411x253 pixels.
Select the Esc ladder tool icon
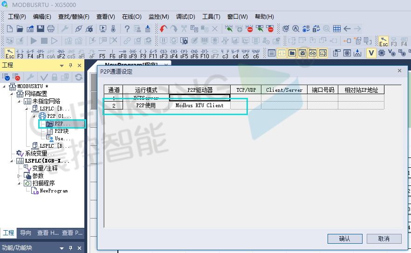tap(10, 53)
